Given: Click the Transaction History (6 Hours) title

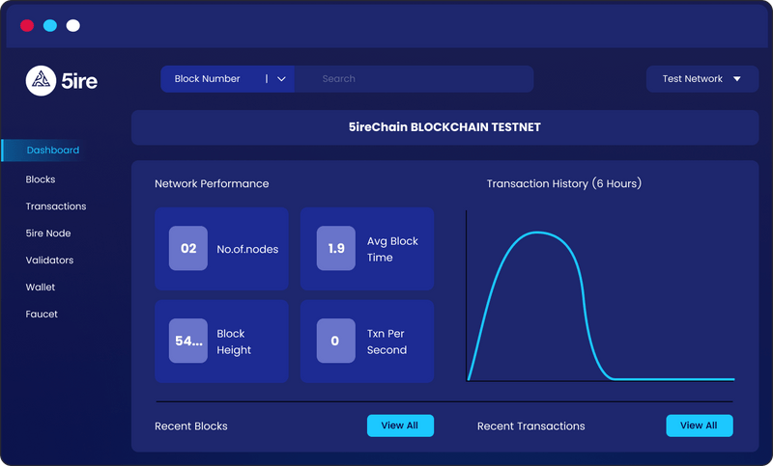Looking at the screenshot, I should pos(564,183).
